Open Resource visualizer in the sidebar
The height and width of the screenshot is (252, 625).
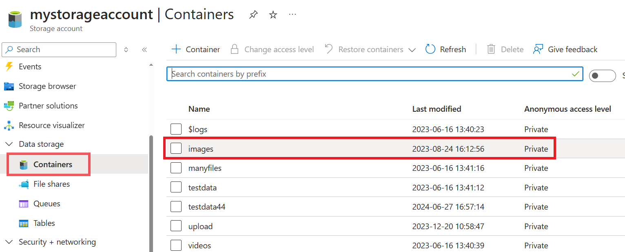point(52,125)
